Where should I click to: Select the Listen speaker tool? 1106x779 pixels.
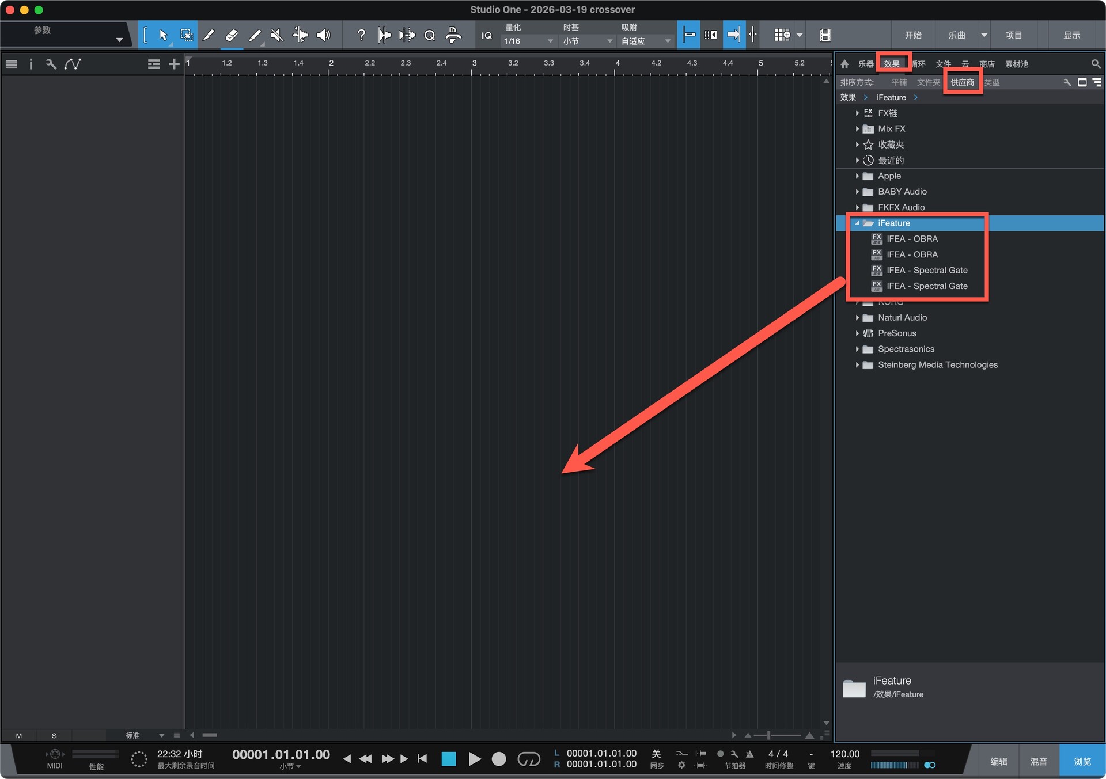(324, 35)
